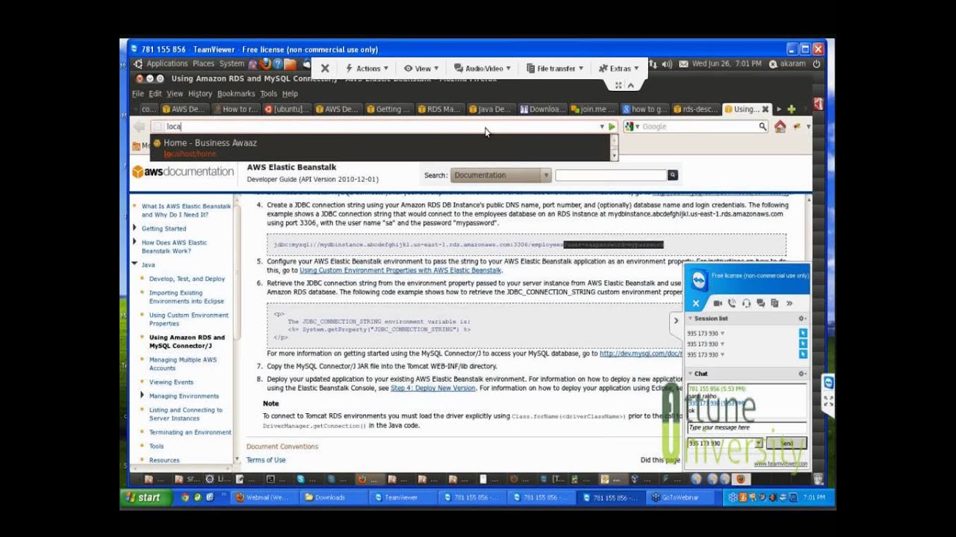Click fullscreen arrows below TeamViewer toolbar
956x537 pixels.
click(x=618, y=85)
